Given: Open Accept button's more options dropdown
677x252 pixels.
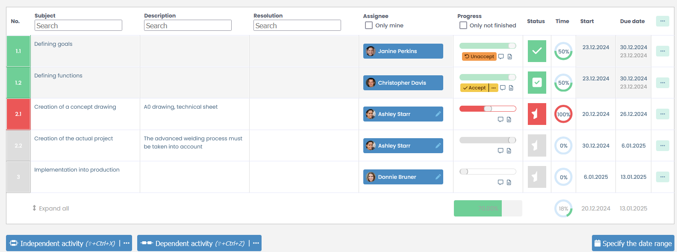Looking at the screenshot, I should tap(494, 88).
